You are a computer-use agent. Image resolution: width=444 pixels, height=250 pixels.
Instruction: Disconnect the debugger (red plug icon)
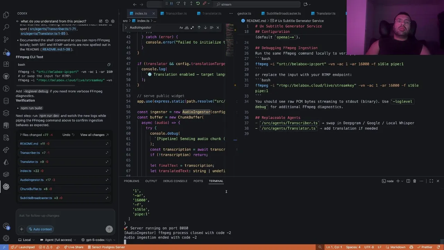204,3
